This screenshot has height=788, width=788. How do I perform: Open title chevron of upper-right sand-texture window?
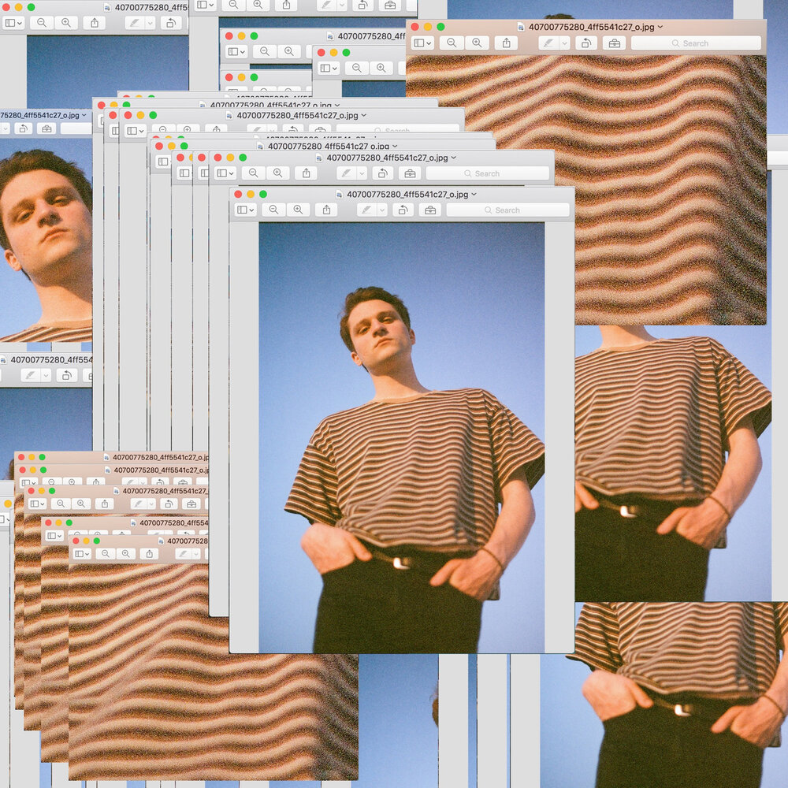(x=660, y=27)
